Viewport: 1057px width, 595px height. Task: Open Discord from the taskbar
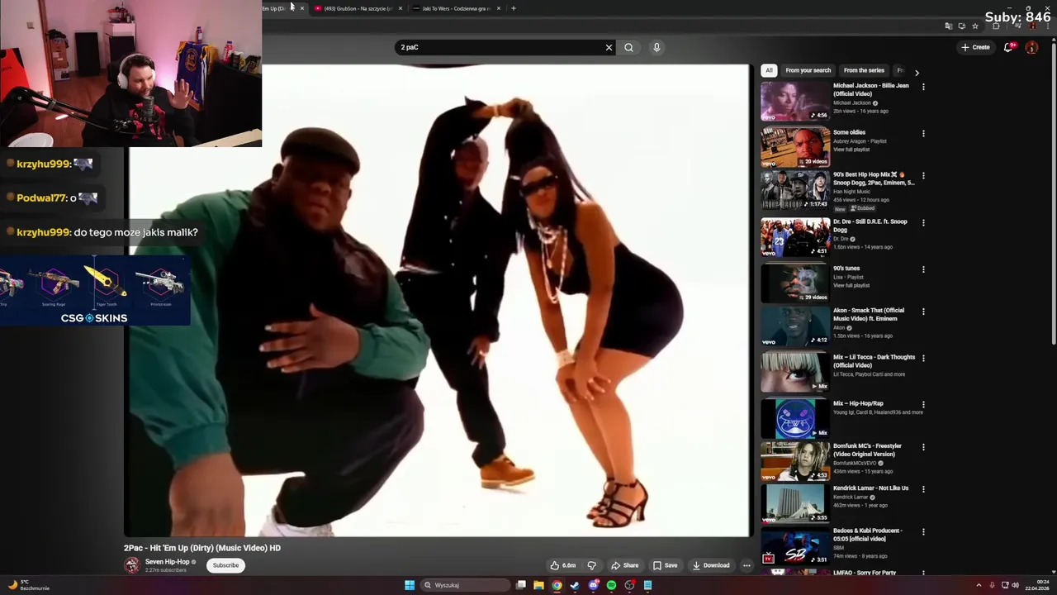[593, 585]
